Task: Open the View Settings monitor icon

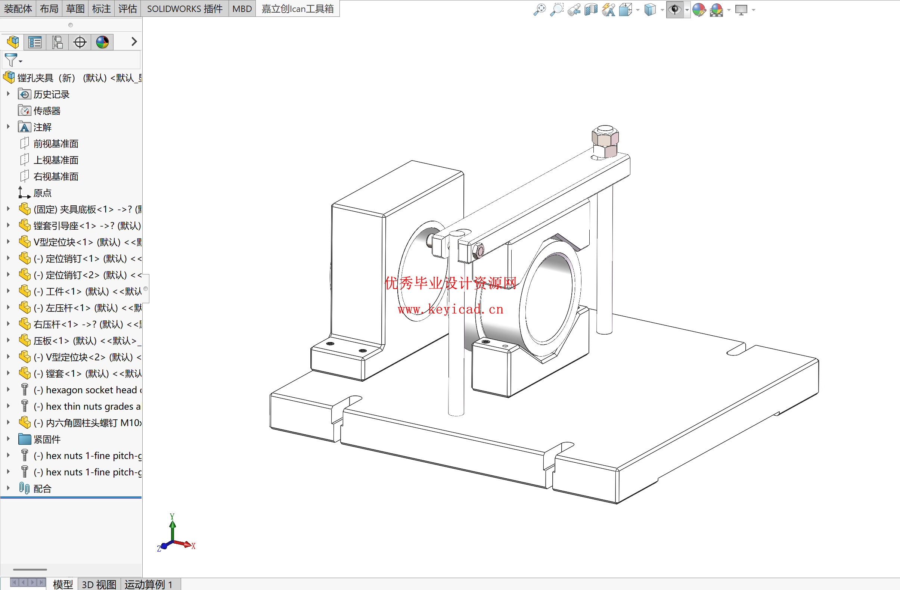Action: 741,9
